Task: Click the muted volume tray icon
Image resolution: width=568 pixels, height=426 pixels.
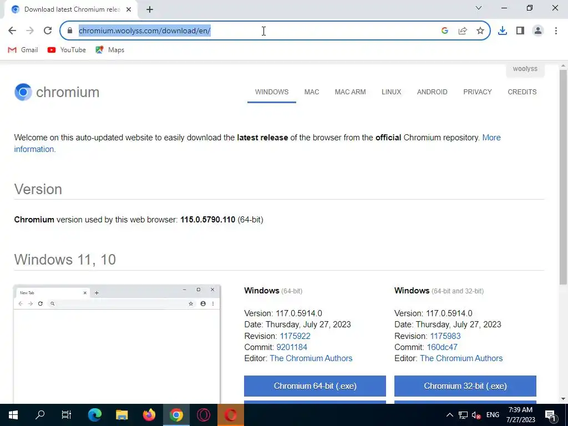Action: point(476,415)
